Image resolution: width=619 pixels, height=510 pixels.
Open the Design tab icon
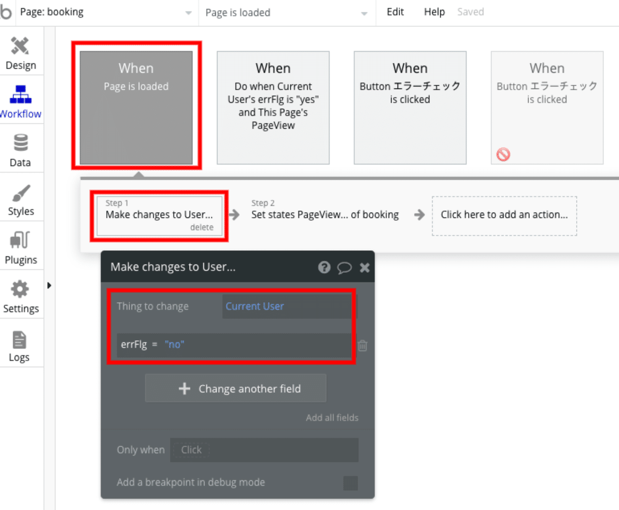[x=21, y=46]
